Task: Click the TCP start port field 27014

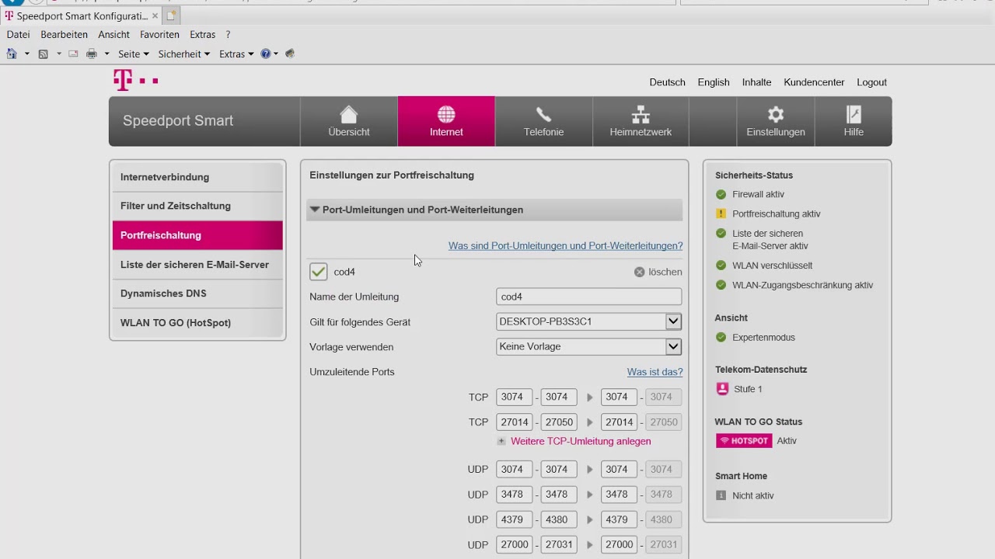Action: point(515,422)
